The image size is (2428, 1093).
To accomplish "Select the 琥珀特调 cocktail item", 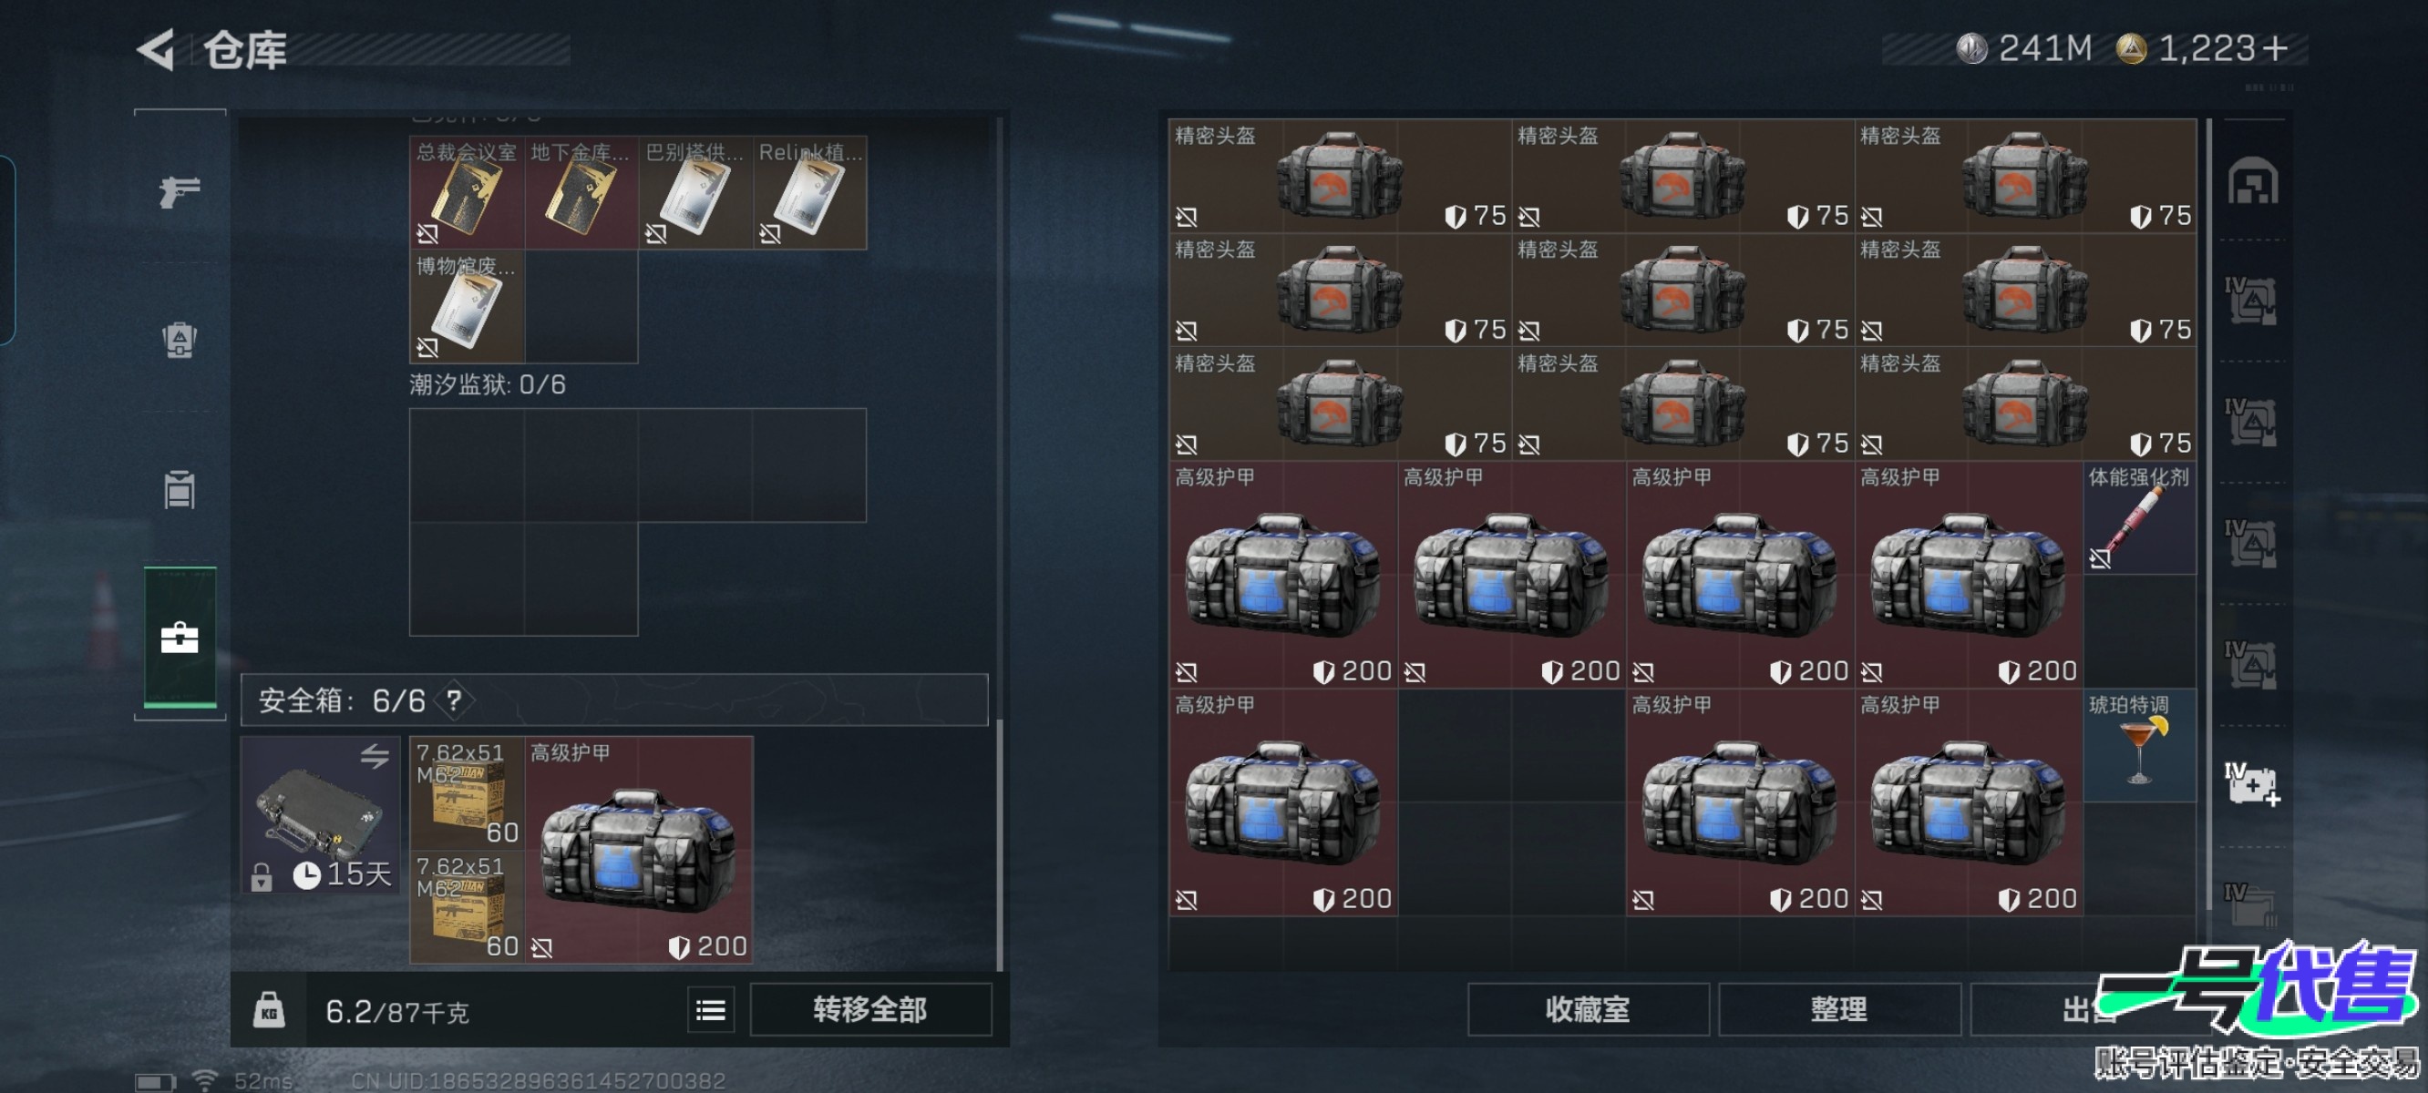I will coord(2140,746).
